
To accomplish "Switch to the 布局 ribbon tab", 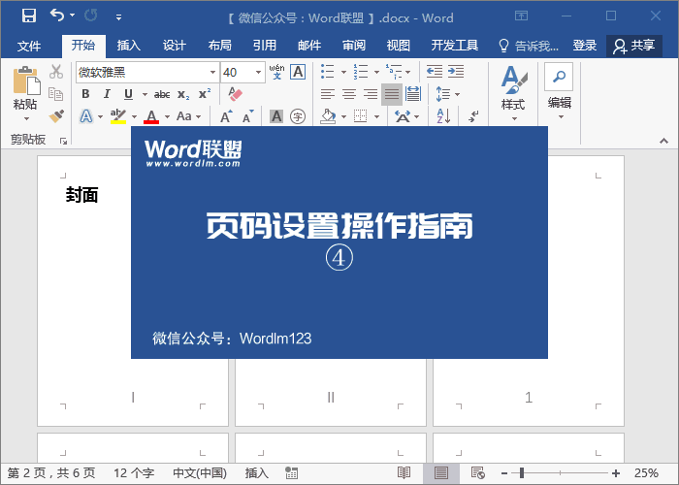I will point(219,46).
